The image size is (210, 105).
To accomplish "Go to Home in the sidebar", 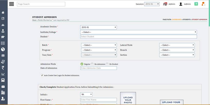I will [x=3, y=12].
